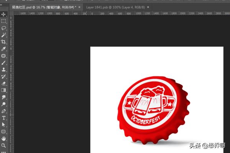230x153 pixels.
Task: Select the Magic Wand tool
Action: click(4, 35)
